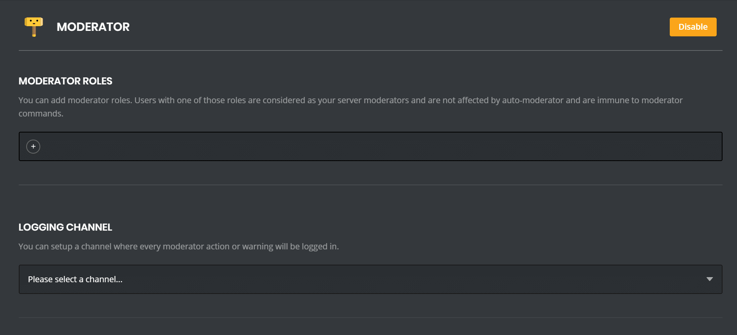This screenshot has height=335, width=737.
Task: Disable the Moderator plugin
Action: coord(692,27)
